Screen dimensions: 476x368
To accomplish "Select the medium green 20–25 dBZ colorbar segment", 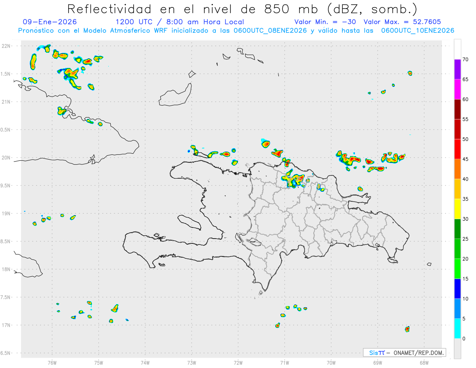I will point(457,249).
